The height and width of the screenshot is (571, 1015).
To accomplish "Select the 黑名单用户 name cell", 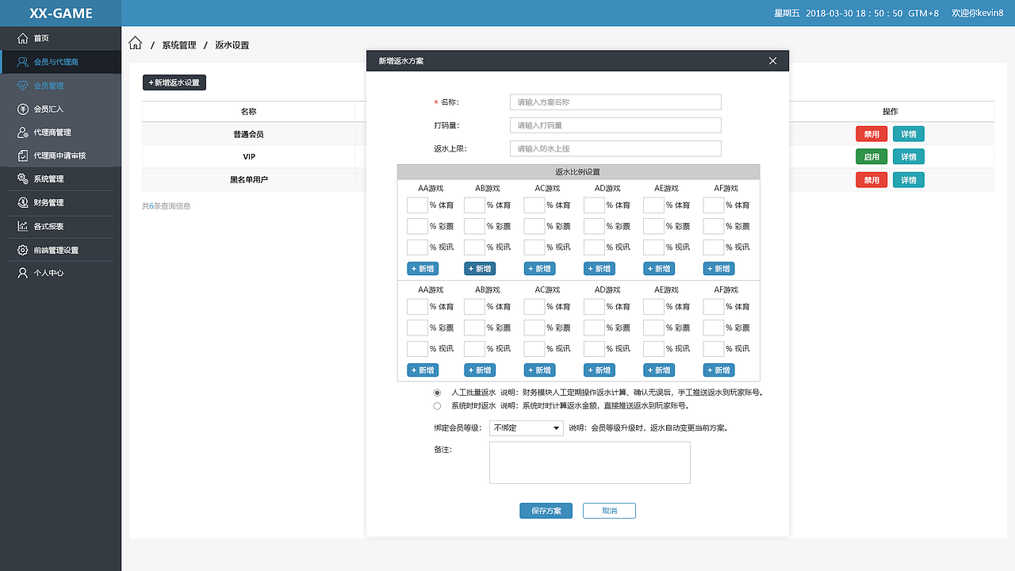I will coord(249,180).
